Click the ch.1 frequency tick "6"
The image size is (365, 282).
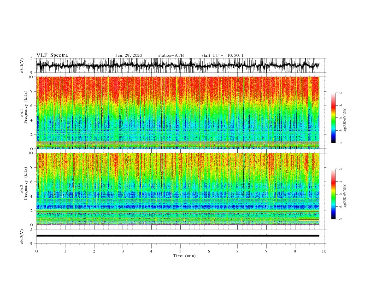[x=32, y=106]
